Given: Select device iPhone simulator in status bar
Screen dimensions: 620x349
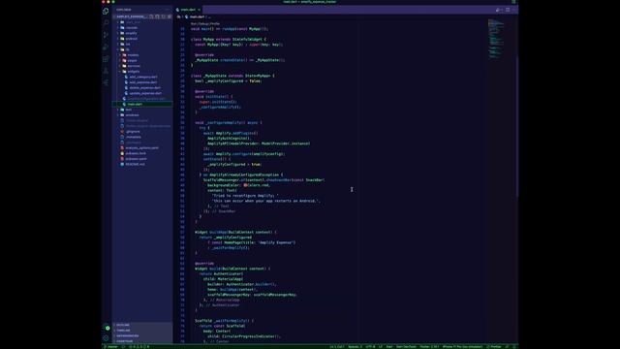Looking at the screenshot, I should click(x=462, y=347).
